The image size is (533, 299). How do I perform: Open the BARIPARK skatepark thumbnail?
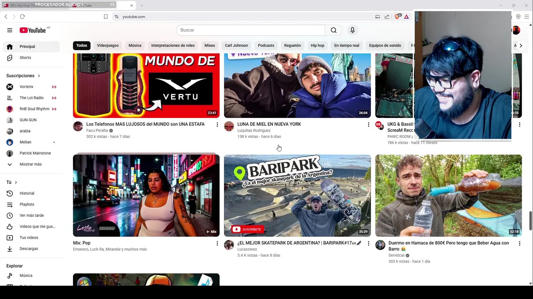coord(297,196)
